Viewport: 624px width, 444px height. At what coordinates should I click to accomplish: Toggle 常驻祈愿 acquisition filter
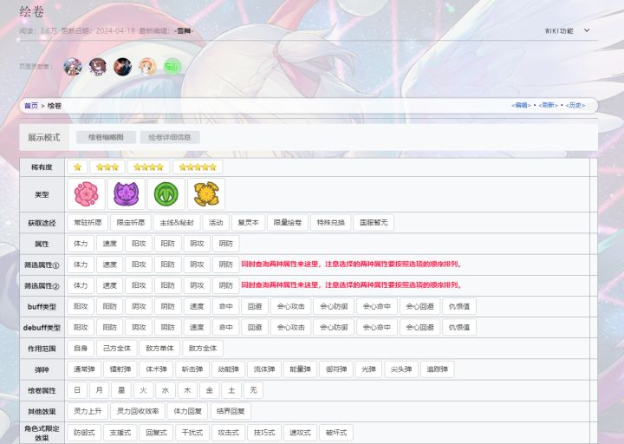pos(88,223)
